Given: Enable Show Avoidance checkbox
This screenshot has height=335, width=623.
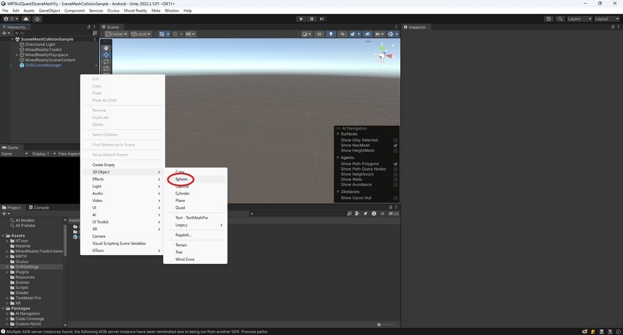Looking at the screenshot, I should [x=396, y=185].
